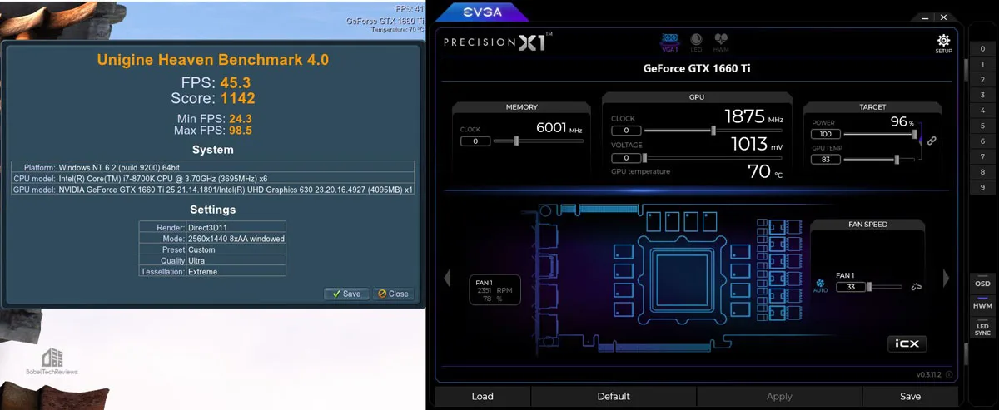Click the FAN 1 speed value field
Viewport: 999px width, 410px height.
[x=850, y=287]
